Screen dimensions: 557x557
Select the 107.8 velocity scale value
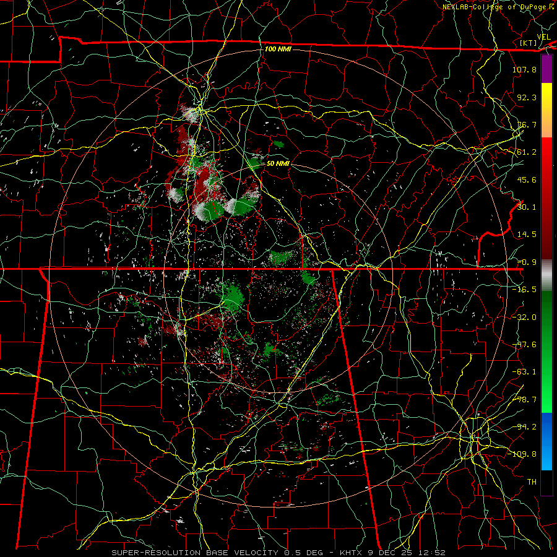pos(524,69)
